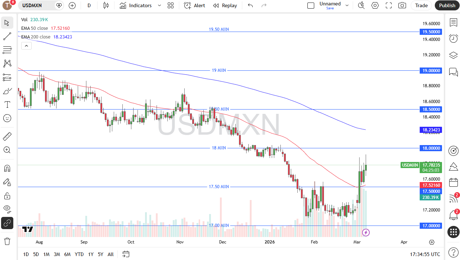Expand favorite indicators dropdown arrow
460x260 pixels.
pyautogui.click(x=159, y=5)
